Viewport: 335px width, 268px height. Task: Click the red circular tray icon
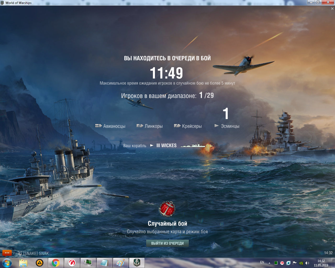[282, 263]
